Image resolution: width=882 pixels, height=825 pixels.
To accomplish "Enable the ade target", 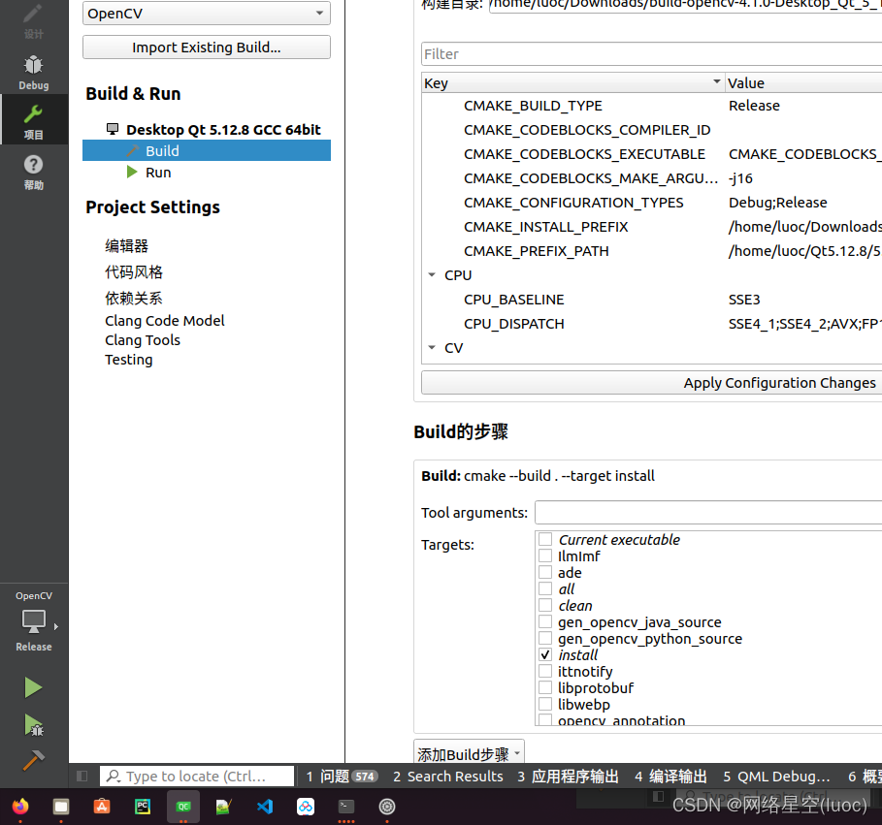I will click(x=545, y=572).
